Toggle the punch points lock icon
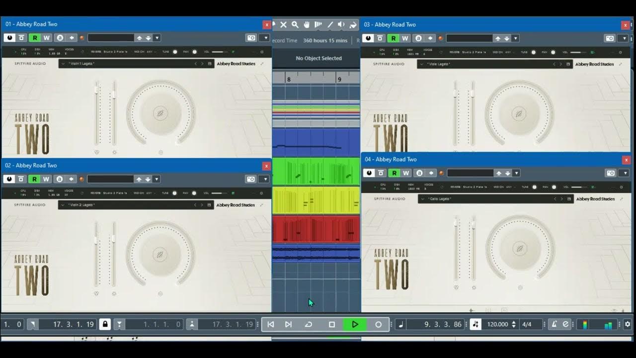Screen dimensions: 636x358 pyautogui.click(x=105, y=324)
